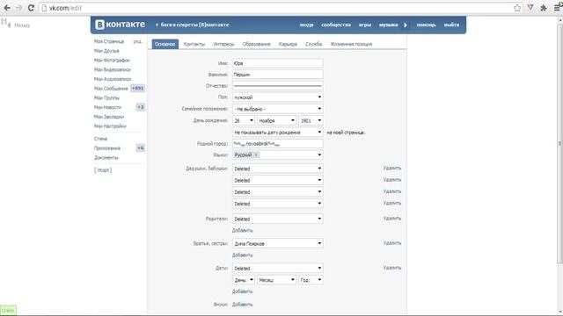
Task: Open Мои Друзья in the sidebar
Action: pyautogui.click(x=106, y=51)
